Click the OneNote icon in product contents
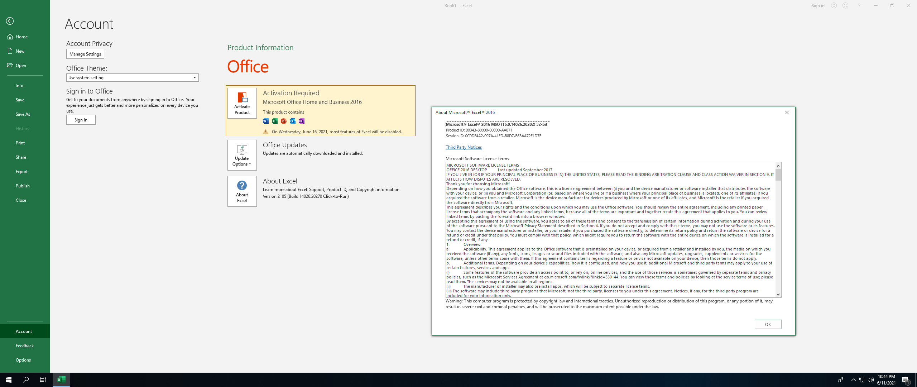917x387 pixels. 302,121
